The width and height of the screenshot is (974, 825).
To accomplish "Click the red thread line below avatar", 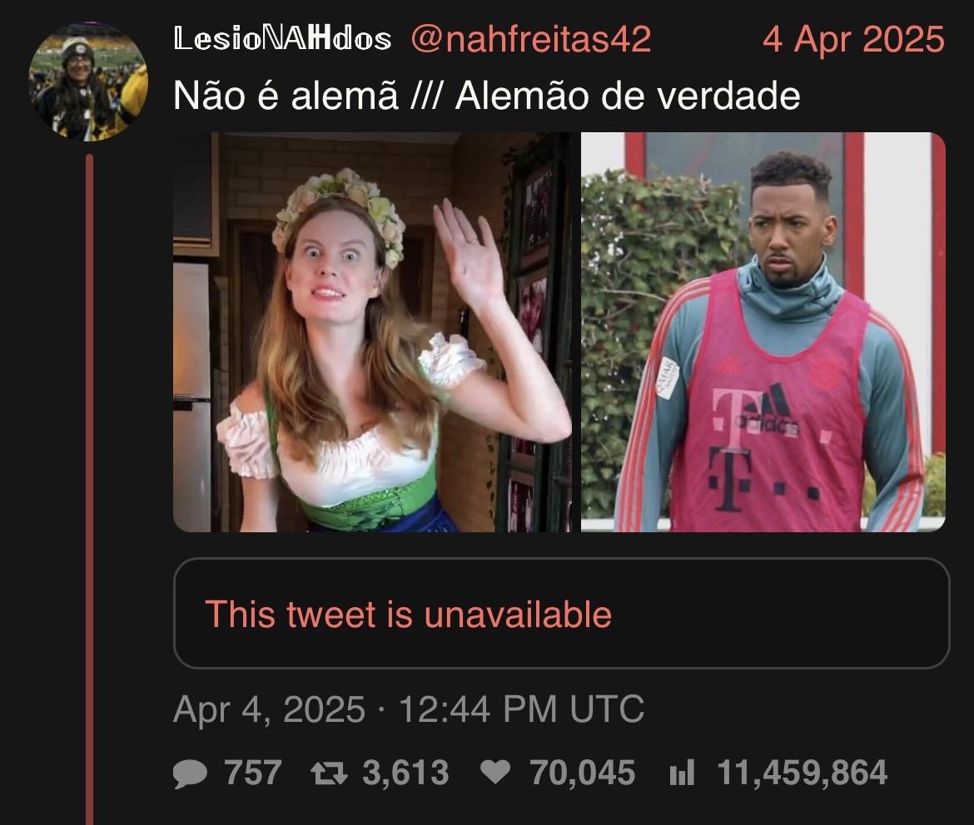I will coord(89,490).
